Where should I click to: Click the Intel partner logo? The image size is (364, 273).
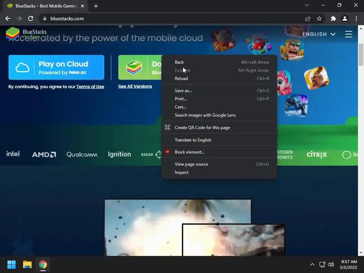[13, 154]
